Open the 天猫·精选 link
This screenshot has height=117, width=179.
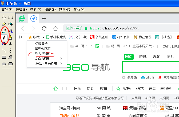click(x=135, y=108)
